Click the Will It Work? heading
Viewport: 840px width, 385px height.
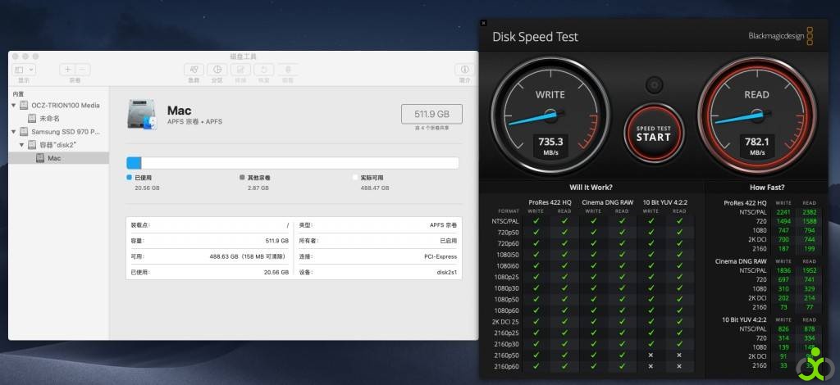591,188
